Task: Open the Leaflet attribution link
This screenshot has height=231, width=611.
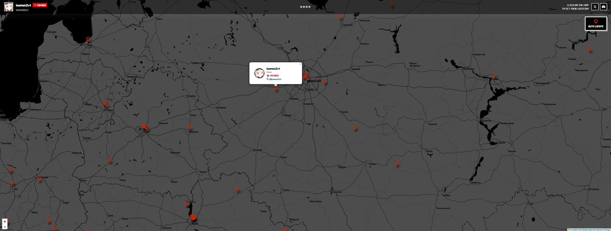Action: tap(574, 229)
